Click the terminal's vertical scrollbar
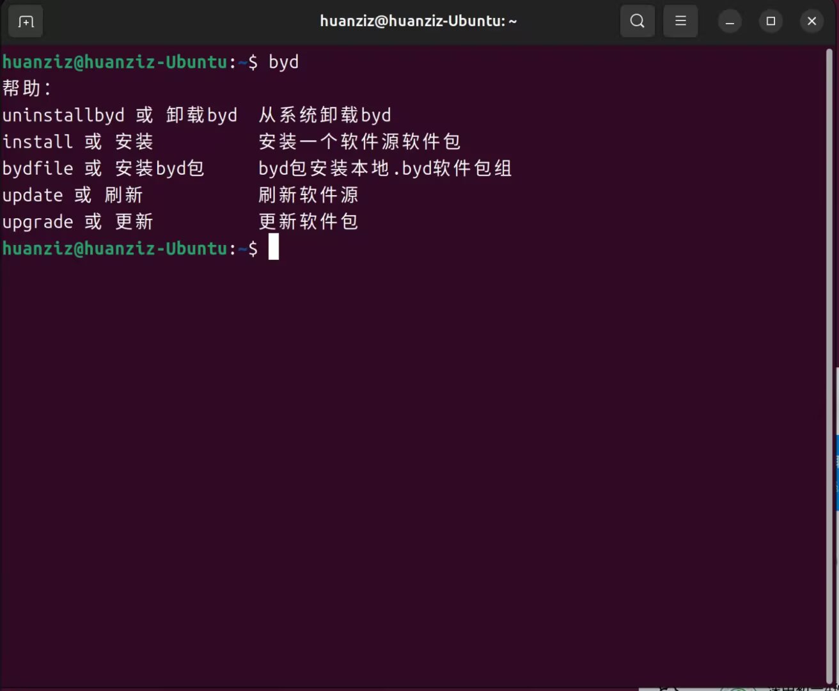The width and height of the screenshot is (839, 691). click(x=829, y=365)
